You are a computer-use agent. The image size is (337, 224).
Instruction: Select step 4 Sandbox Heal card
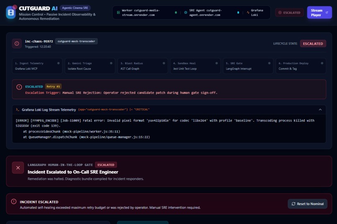[x=195, y=66]
